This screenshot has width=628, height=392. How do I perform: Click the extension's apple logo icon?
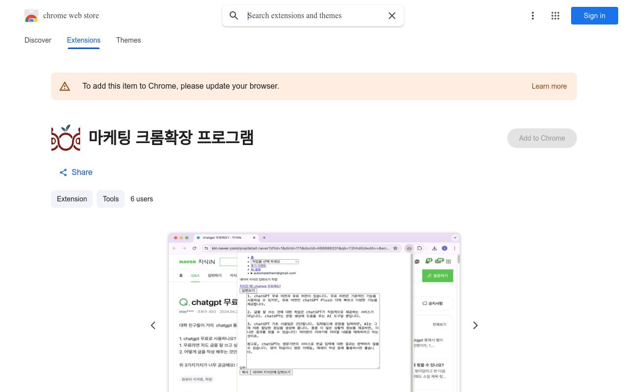66,138
